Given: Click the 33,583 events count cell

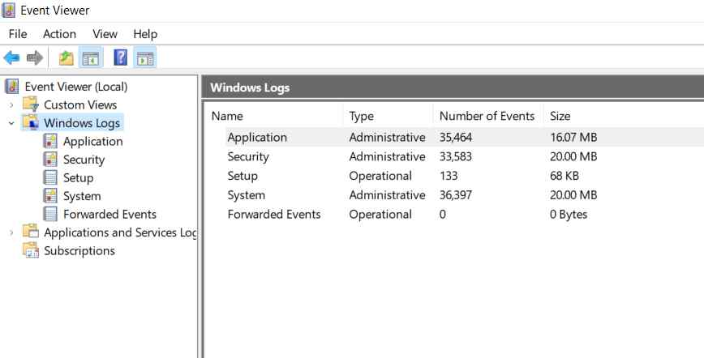Looking at the screenshot, I should (455, 156).
